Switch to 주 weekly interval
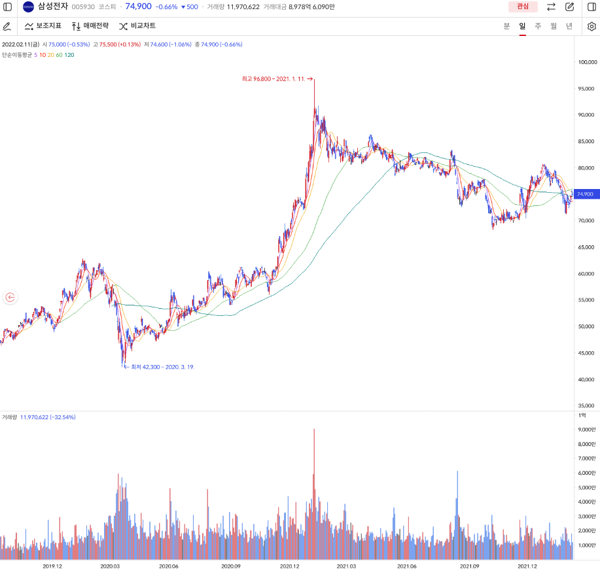The width and height of the screenshot is (600, 569). [538, 26]
